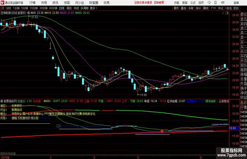Click the 返回 back button

pos(236,8)
